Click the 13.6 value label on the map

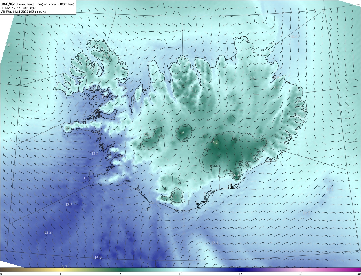(x=87, y=178)
